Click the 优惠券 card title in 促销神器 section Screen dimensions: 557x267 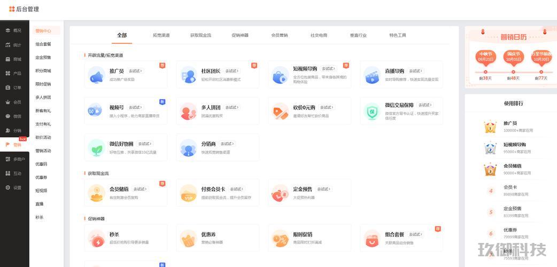coord(208,234)
